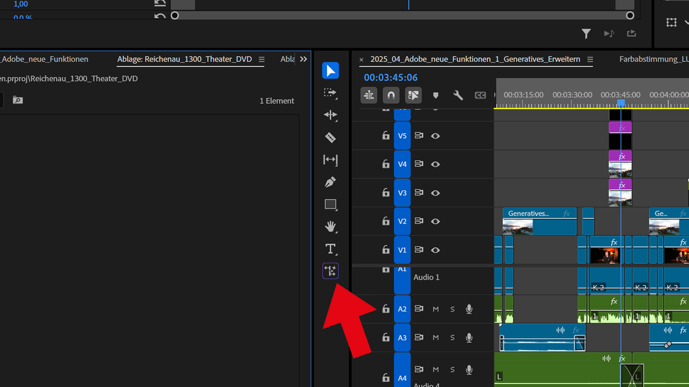Toggle lock on track V3
The width and height of the screenshot is (689, 387).
click(386, 193)
